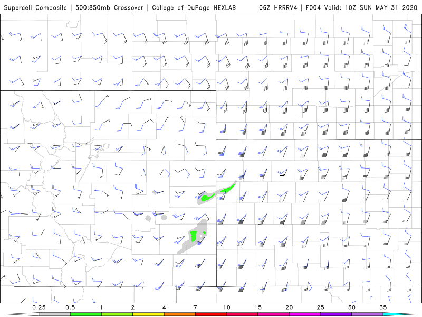
Task: Select the orange 4–7 legend swatch
Action: pos(179,314)
